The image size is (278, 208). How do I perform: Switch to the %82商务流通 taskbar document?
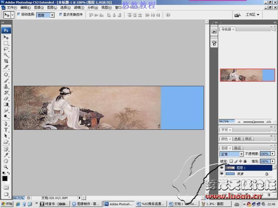(x=151, y=204)
